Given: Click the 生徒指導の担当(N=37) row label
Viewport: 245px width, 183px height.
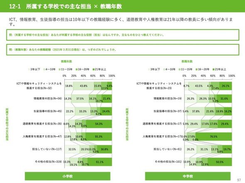Looking at the screenshot, I should pyautogui.click(x=168, y=111).
